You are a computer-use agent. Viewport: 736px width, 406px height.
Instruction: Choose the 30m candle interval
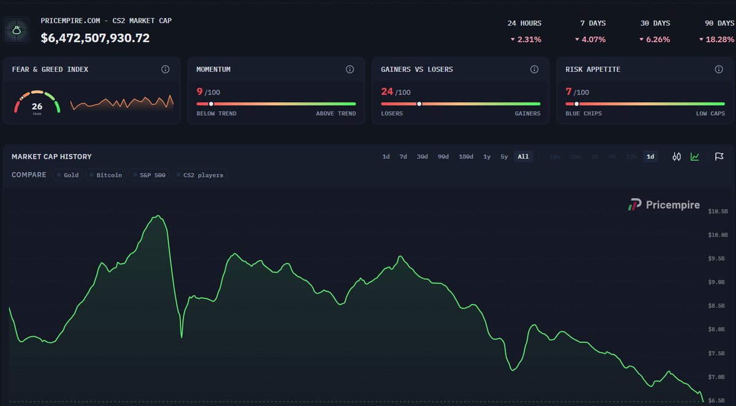coord(576,157)
